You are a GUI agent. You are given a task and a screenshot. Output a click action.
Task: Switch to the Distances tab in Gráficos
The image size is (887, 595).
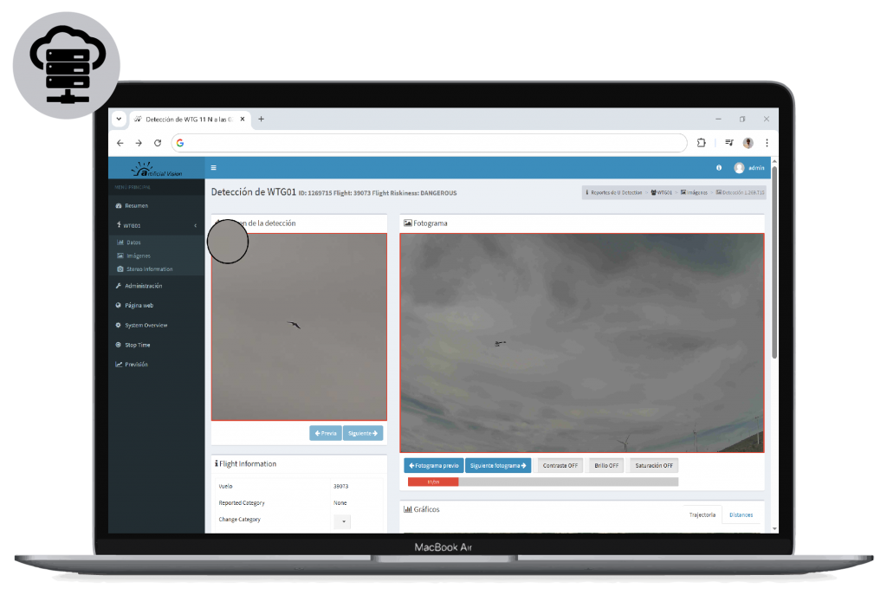tap(741, 514)
